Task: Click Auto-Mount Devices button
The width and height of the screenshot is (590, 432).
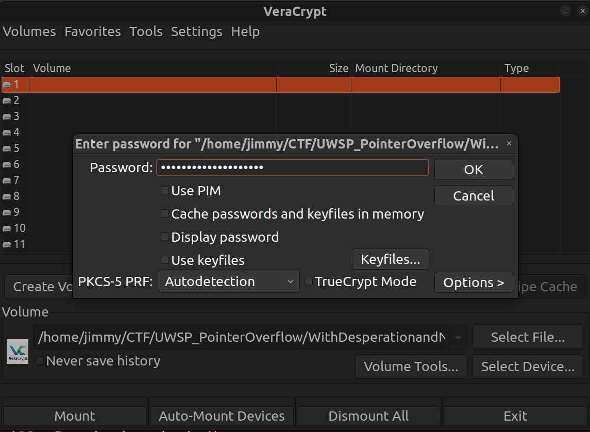Action: [x=222, y=416]
